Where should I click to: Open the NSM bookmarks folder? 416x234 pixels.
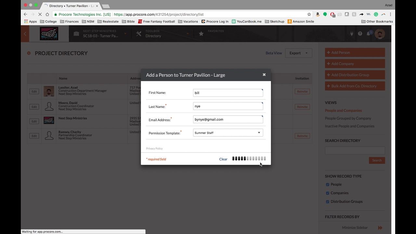(88, 21)
